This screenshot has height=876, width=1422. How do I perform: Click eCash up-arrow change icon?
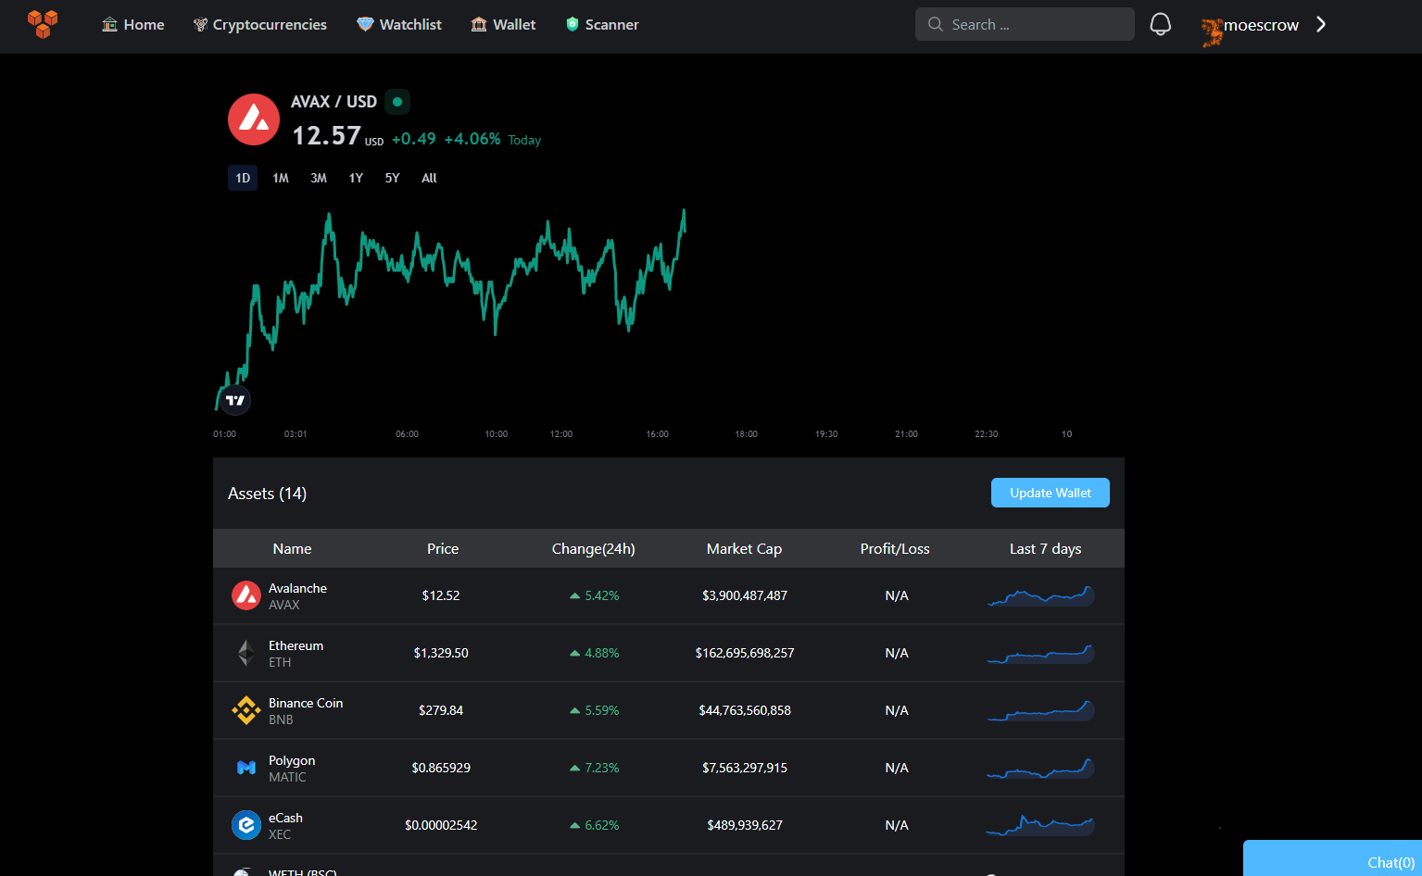point(575,825)
